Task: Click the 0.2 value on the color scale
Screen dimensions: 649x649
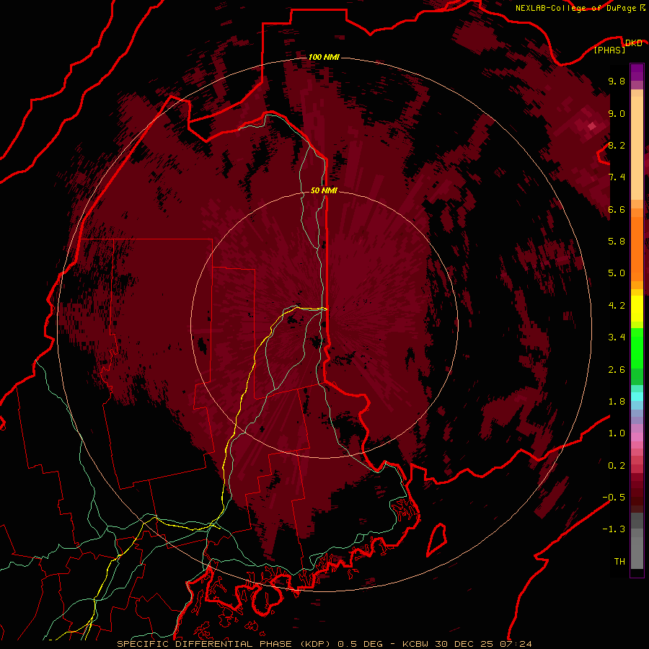Action: pyautogui.click(x=617, y=466)
